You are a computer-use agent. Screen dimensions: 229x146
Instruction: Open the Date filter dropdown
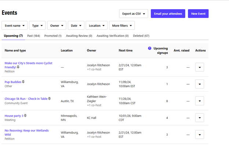click(x=76, y=26)
